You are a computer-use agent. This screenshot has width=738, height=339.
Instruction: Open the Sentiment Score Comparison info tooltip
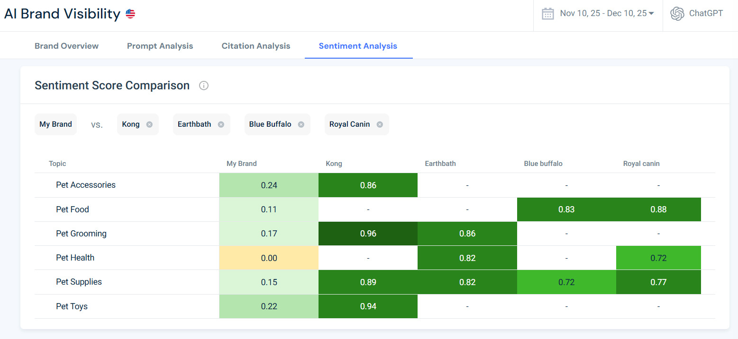click(204, 86)
